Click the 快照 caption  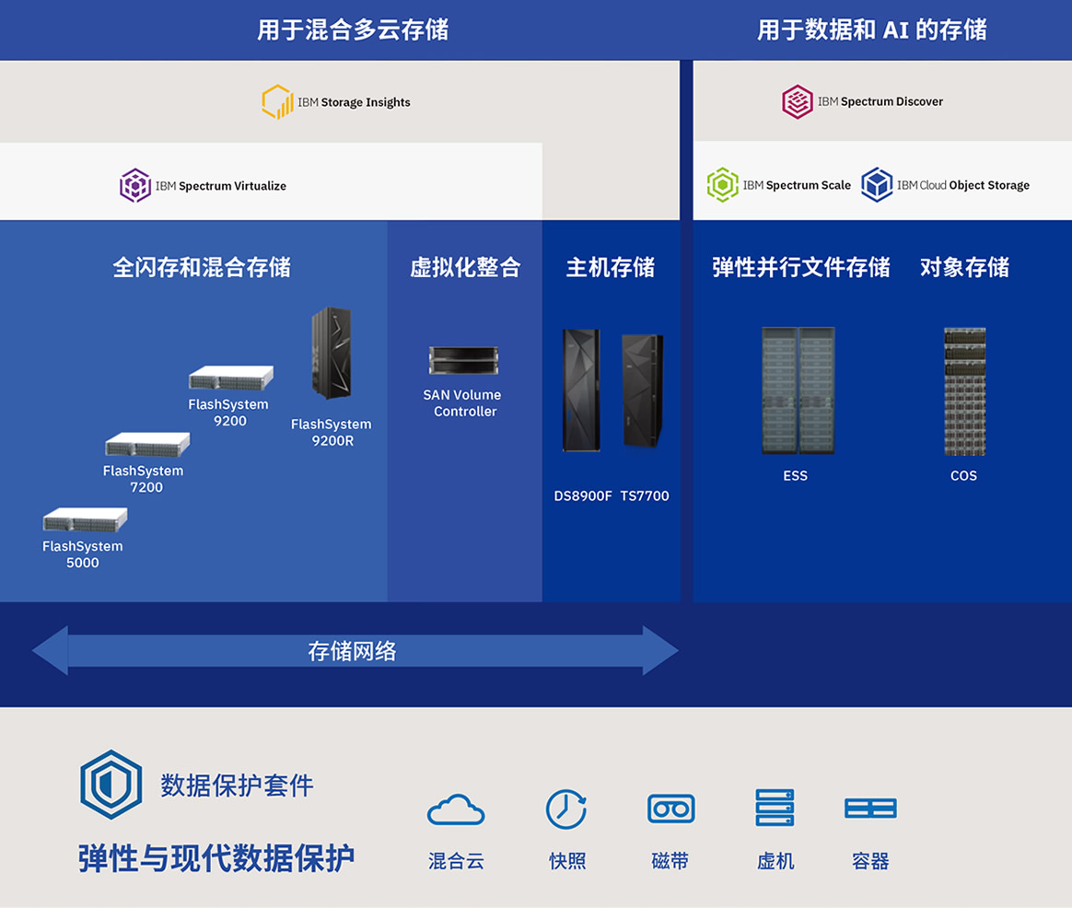tap(567, 861)
